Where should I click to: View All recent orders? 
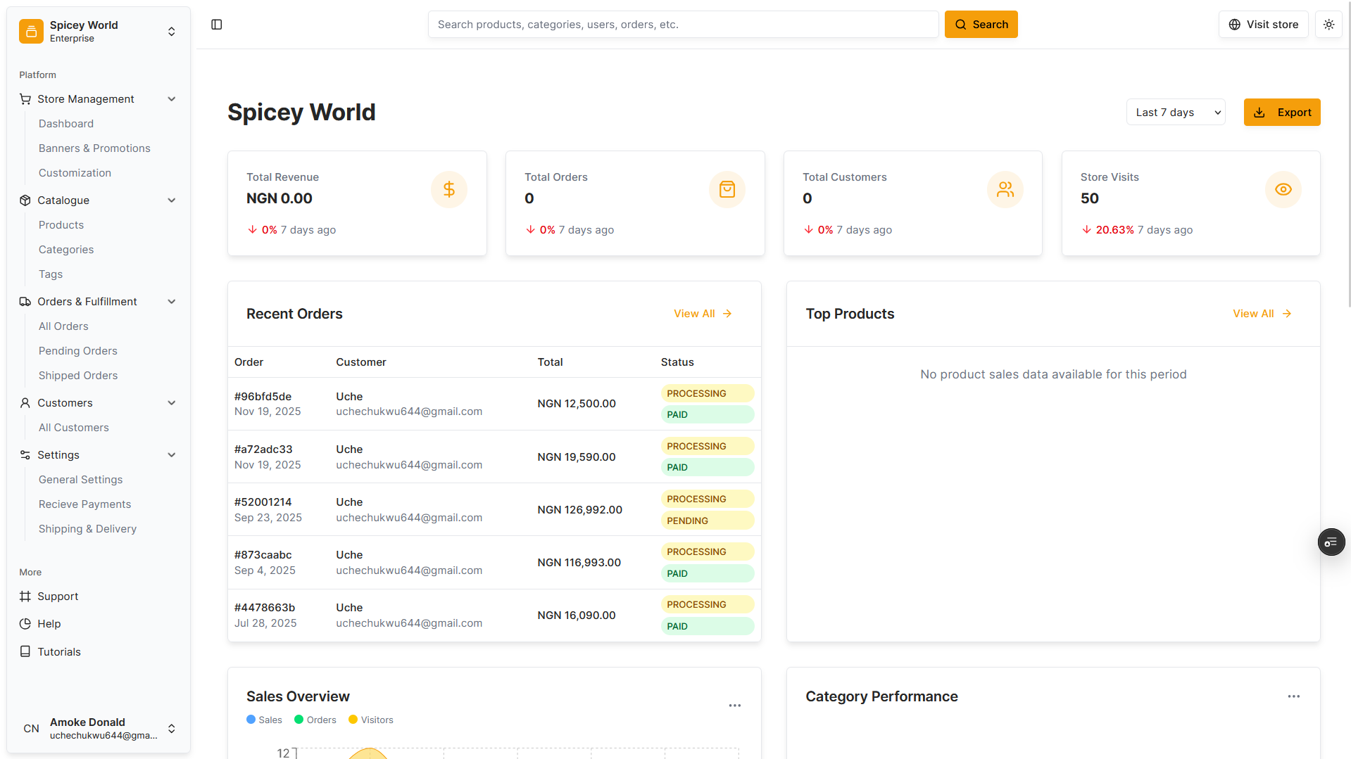[x=702, y=313]
